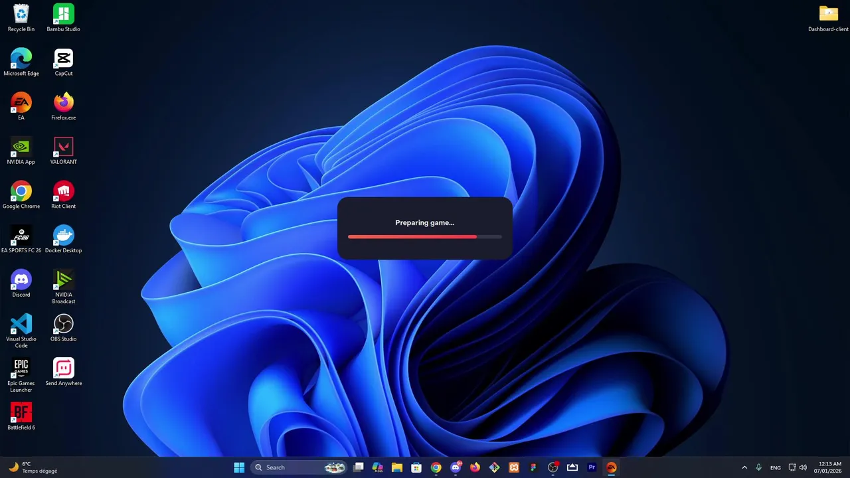This screenshot has height=478, width=850.
Task: Open Microsoft 365 Copilot in the taskbar
Action: coord(378,467)
